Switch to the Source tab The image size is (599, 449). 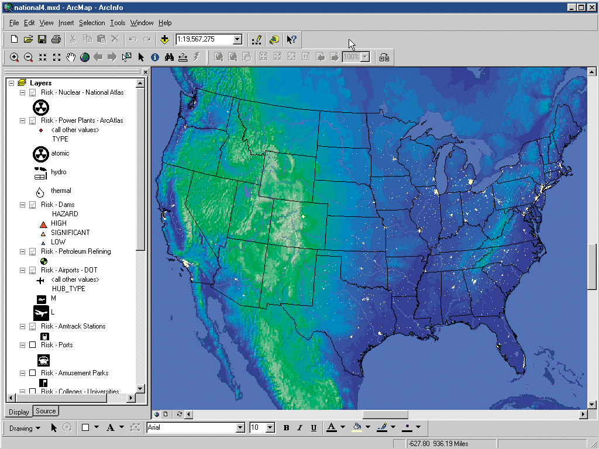46,411
